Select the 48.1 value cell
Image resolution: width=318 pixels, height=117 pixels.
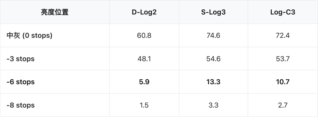click(144, 59)
